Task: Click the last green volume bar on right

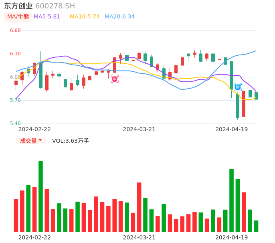Action: pos(256,226)
